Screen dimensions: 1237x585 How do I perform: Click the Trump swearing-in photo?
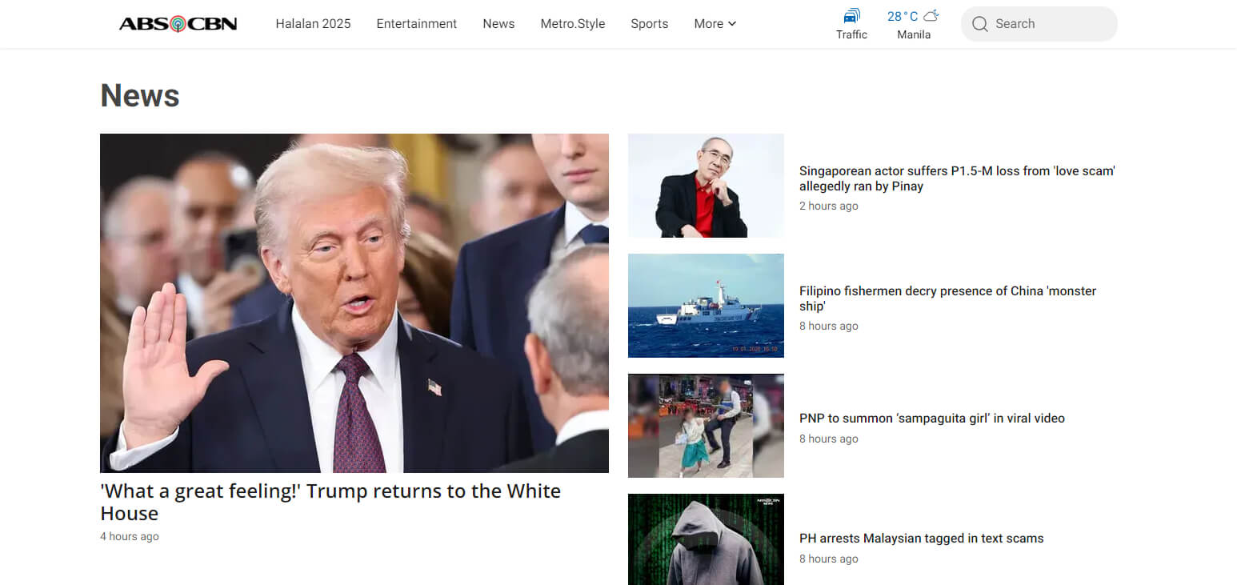click(354, 303)
